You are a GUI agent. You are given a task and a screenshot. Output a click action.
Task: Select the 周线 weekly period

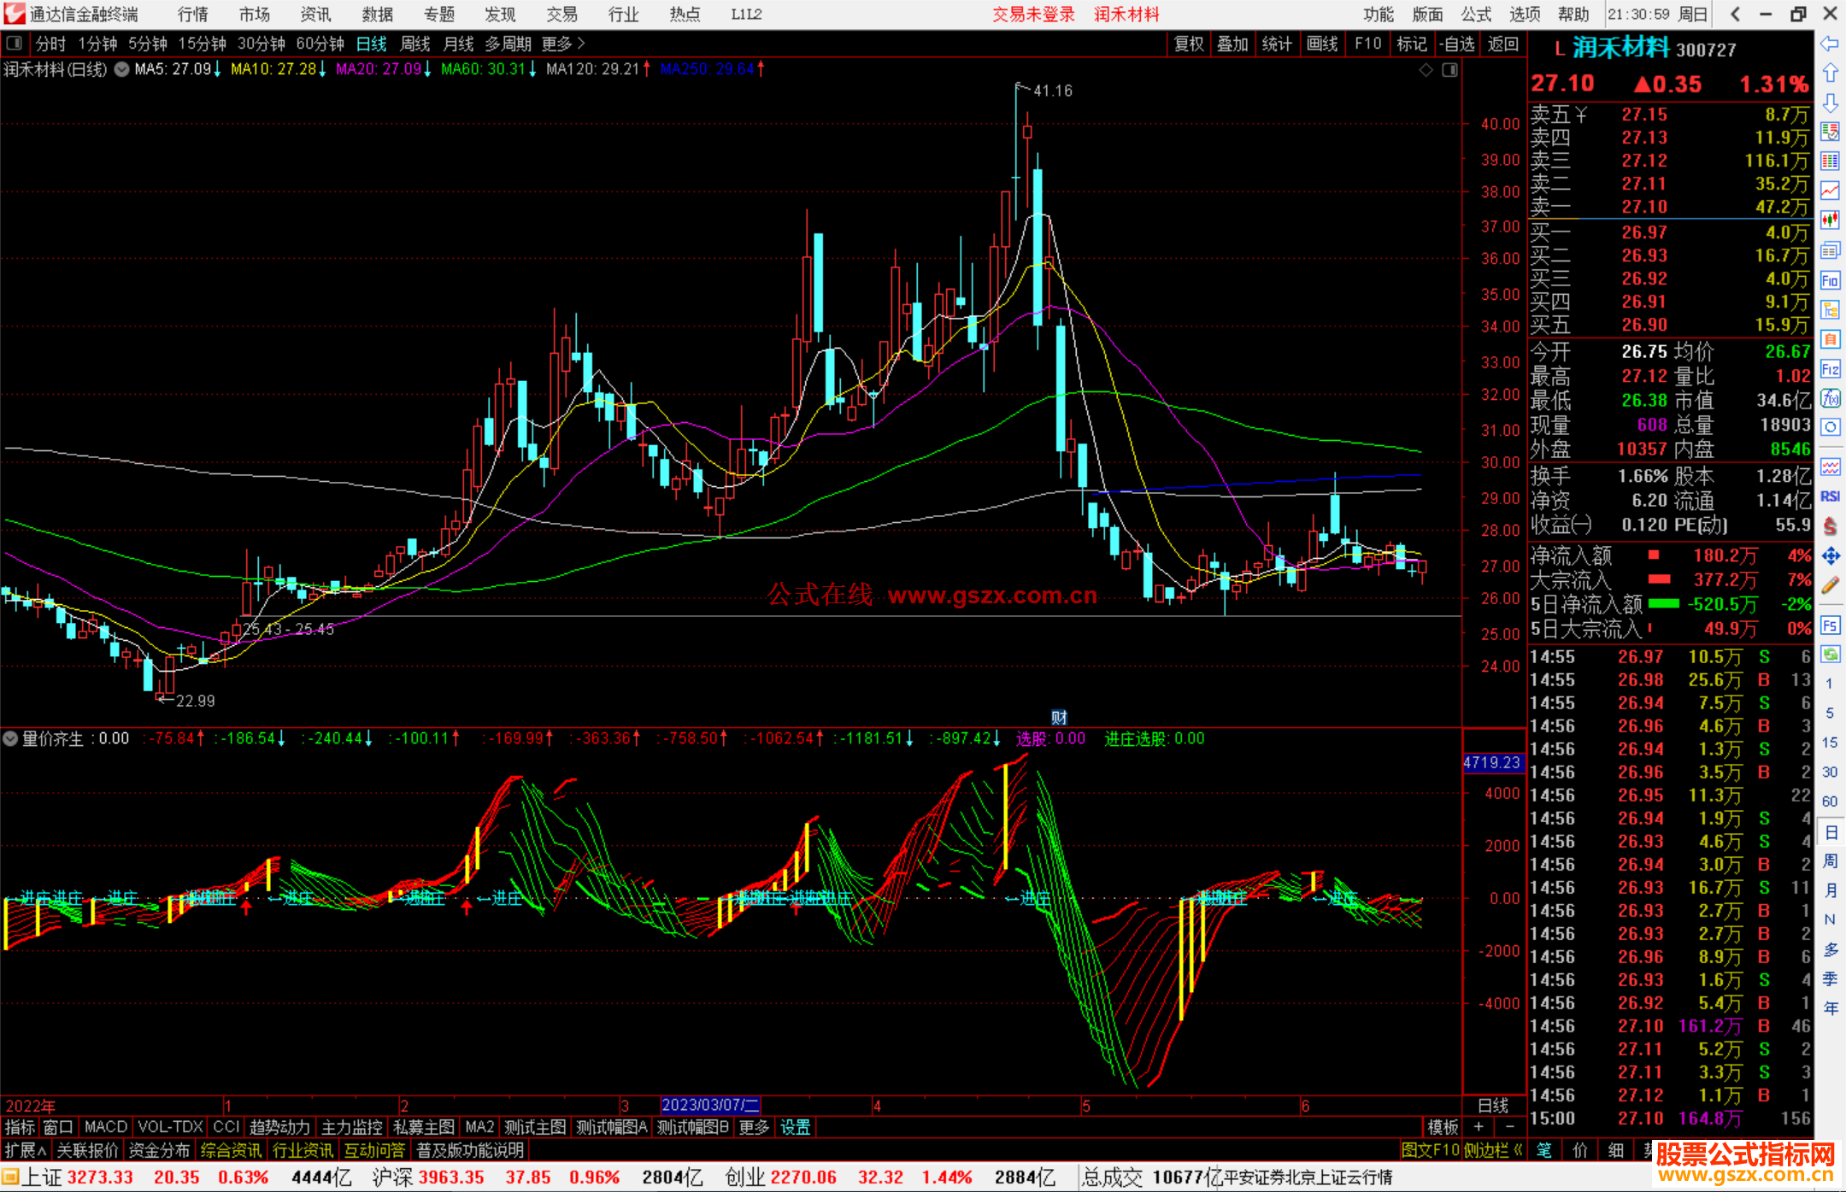415,44
